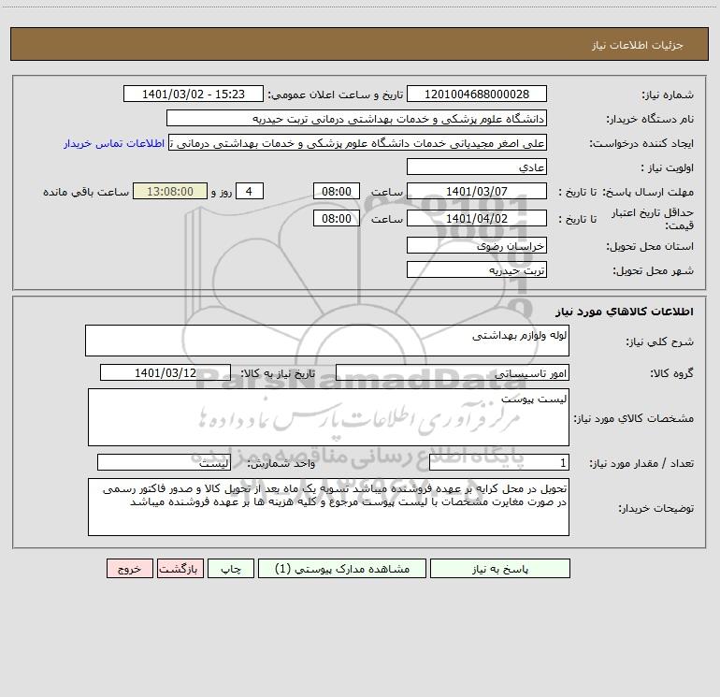Click label 'استان محل تحویل:'
Image resolution: width=720 pixels, height=697 pixels.
click(x=650, y=246)
